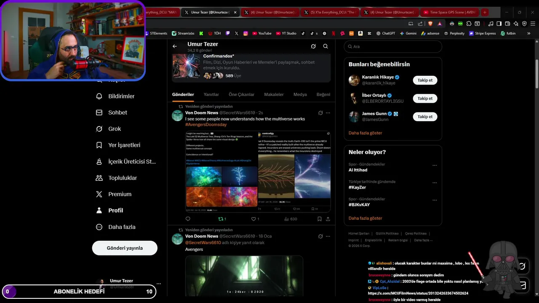The width and height of the screenshot is (539, 303).
Task: Bookmark the multiverse post
Action: pyautogui.click(x=320, y=219)
